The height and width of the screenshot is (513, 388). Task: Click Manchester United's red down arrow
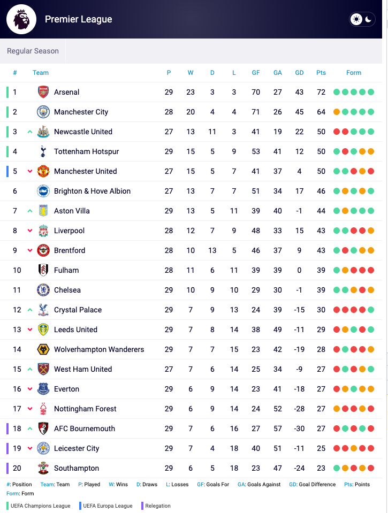click(30, 171)
